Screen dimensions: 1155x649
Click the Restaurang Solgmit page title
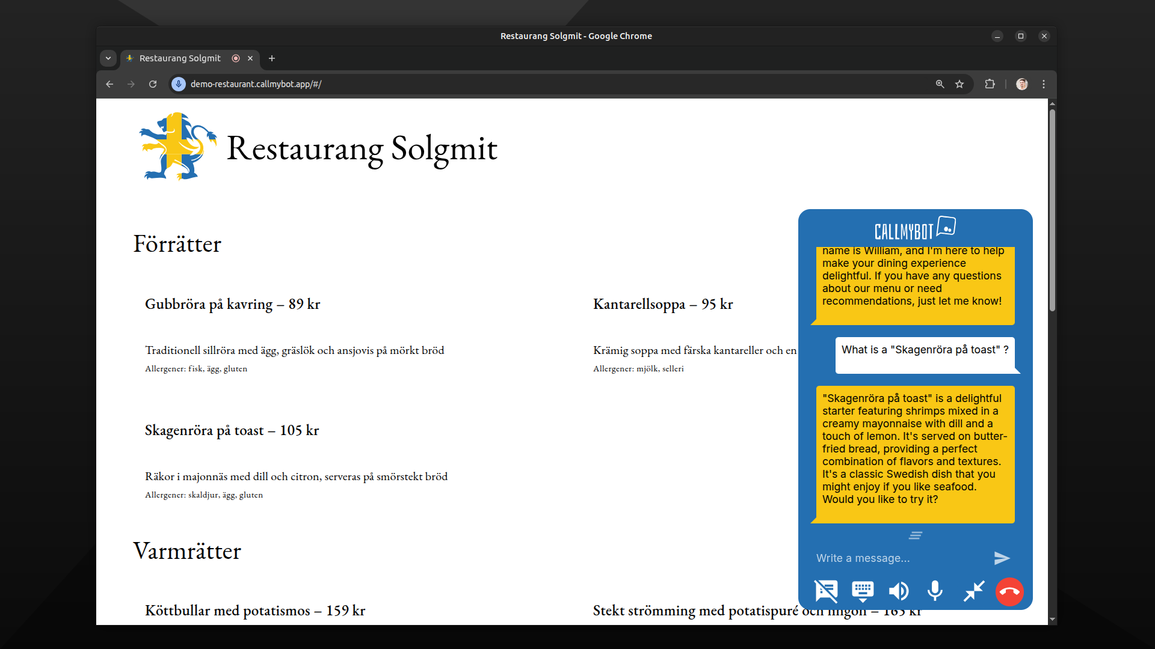pos(362,148)
